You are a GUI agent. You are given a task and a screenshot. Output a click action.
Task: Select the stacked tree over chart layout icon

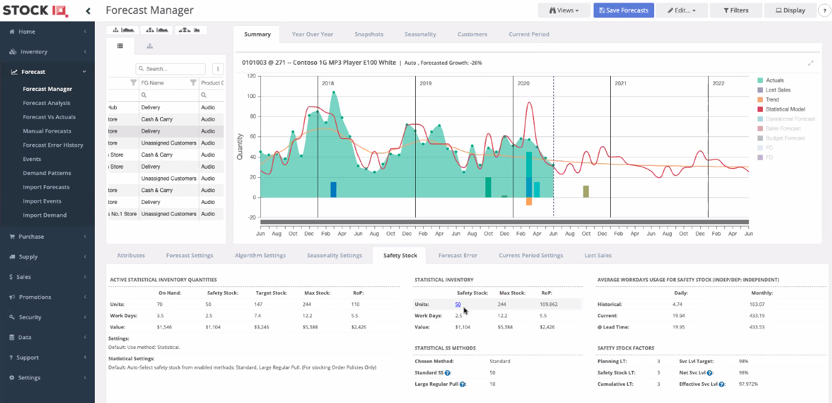(x=191, y=30)
